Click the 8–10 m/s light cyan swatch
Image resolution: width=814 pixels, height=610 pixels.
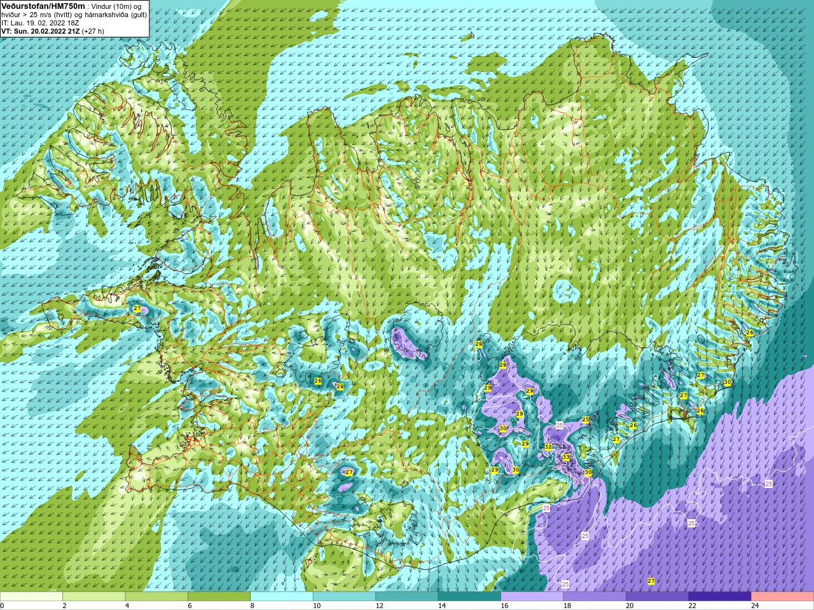coord(282,597)
